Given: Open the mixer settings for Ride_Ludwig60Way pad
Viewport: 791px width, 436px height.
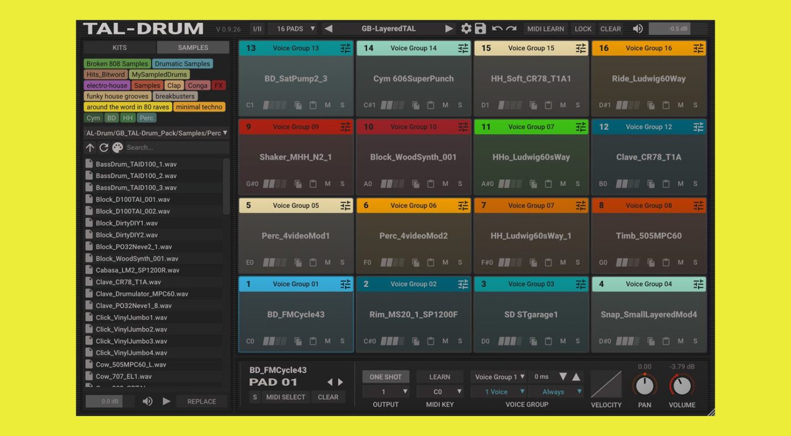Looking at the screenshot, I should 698,48.
